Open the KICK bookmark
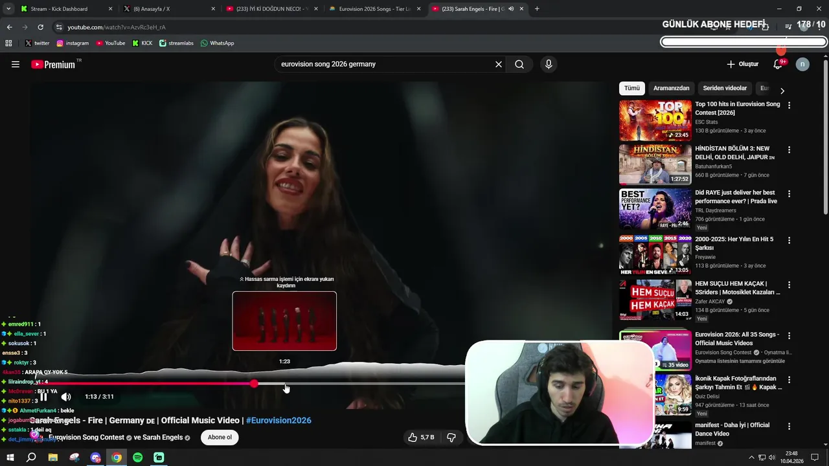Screen dimensions: 829x466 pos(142,43)
